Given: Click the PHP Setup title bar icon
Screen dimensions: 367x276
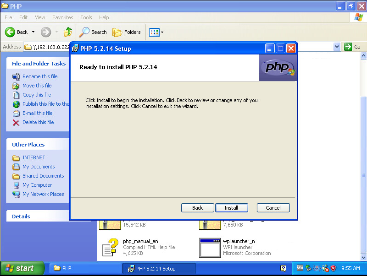Looking at the screenshot, I should click(x=75, y=49).
